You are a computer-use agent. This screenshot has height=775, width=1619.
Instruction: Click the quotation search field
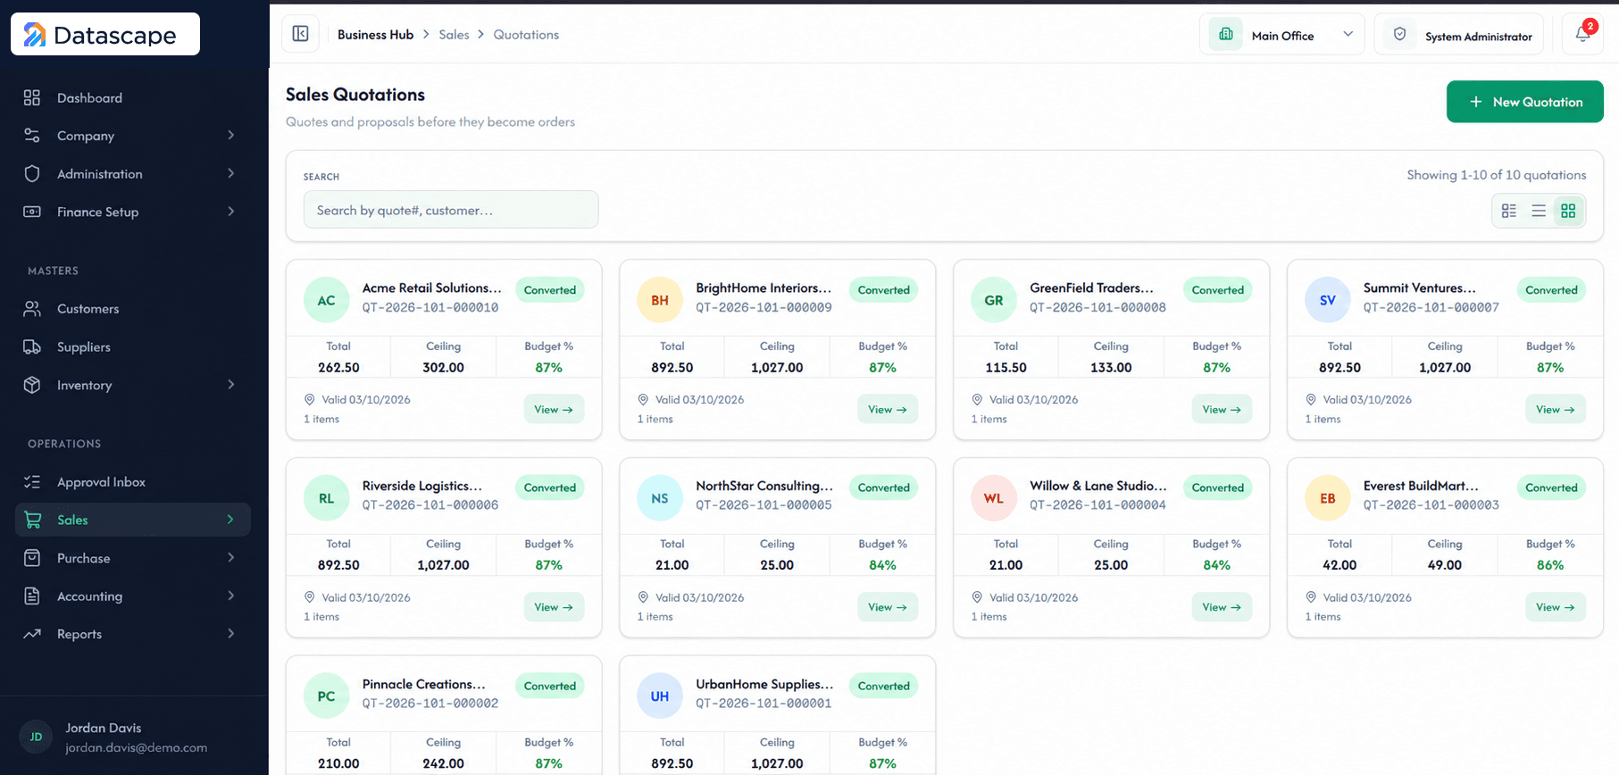tap(451, 210)
